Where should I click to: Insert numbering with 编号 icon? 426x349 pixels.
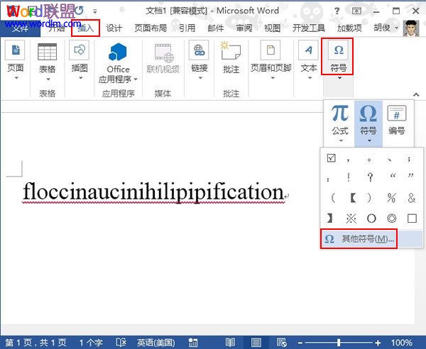pos(396,119)
